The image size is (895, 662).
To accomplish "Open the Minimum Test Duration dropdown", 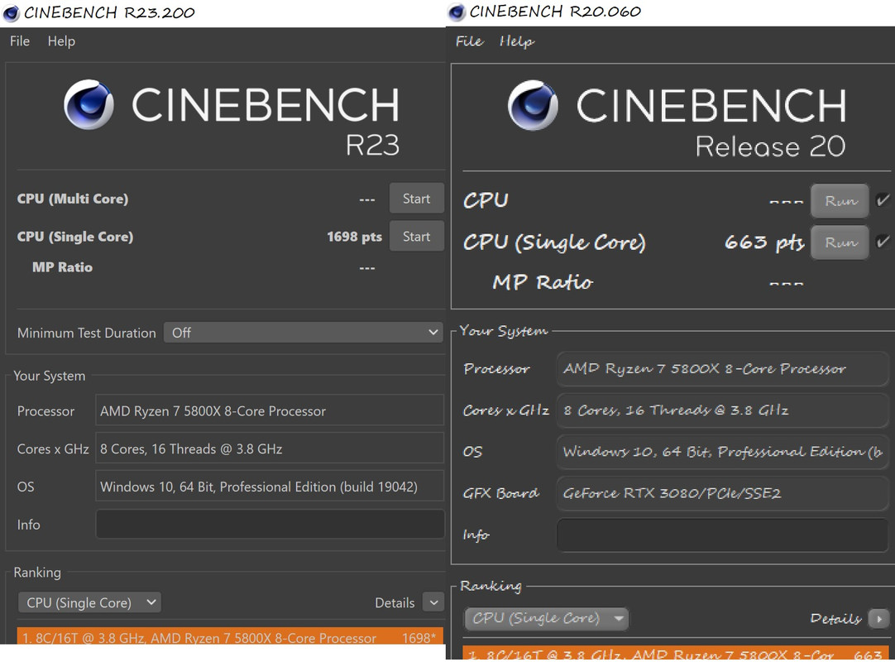I will tap(304, 333).
